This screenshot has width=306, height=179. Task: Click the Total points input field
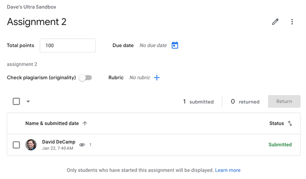click(x=67, y=46)
